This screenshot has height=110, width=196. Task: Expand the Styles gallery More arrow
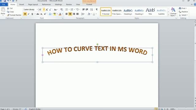[x=168, y=15]
